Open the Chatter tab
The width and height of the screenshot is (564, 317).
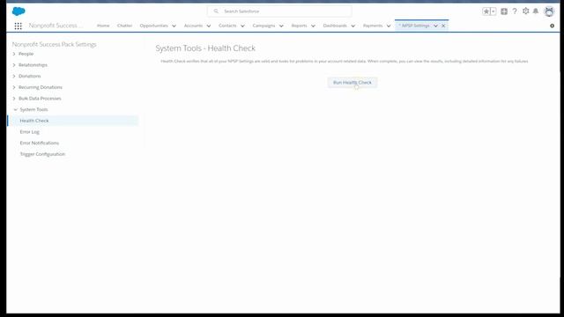point(124,26)
